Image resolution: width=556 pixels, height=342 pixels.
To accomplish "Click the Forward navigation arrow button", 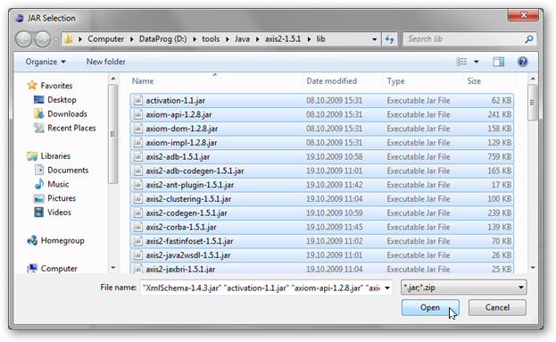I will pyautogui.click(x=42, y=39).
